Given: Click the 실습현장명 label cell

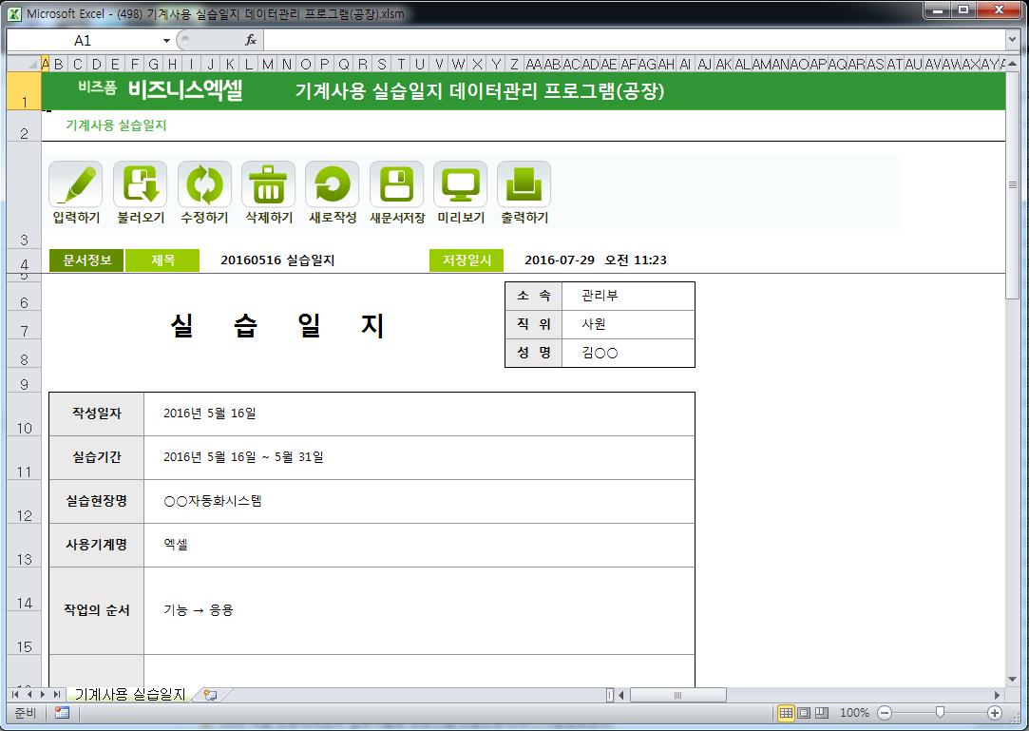Looking at the screenshot, I should tap(97, 501).
